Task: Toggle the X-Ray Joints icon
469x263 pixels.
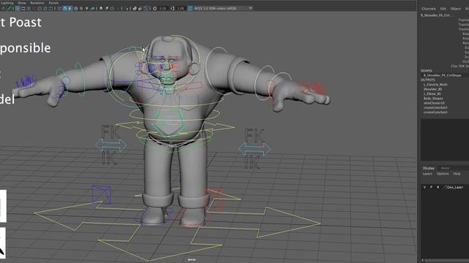Action: (x=145, y=8)
